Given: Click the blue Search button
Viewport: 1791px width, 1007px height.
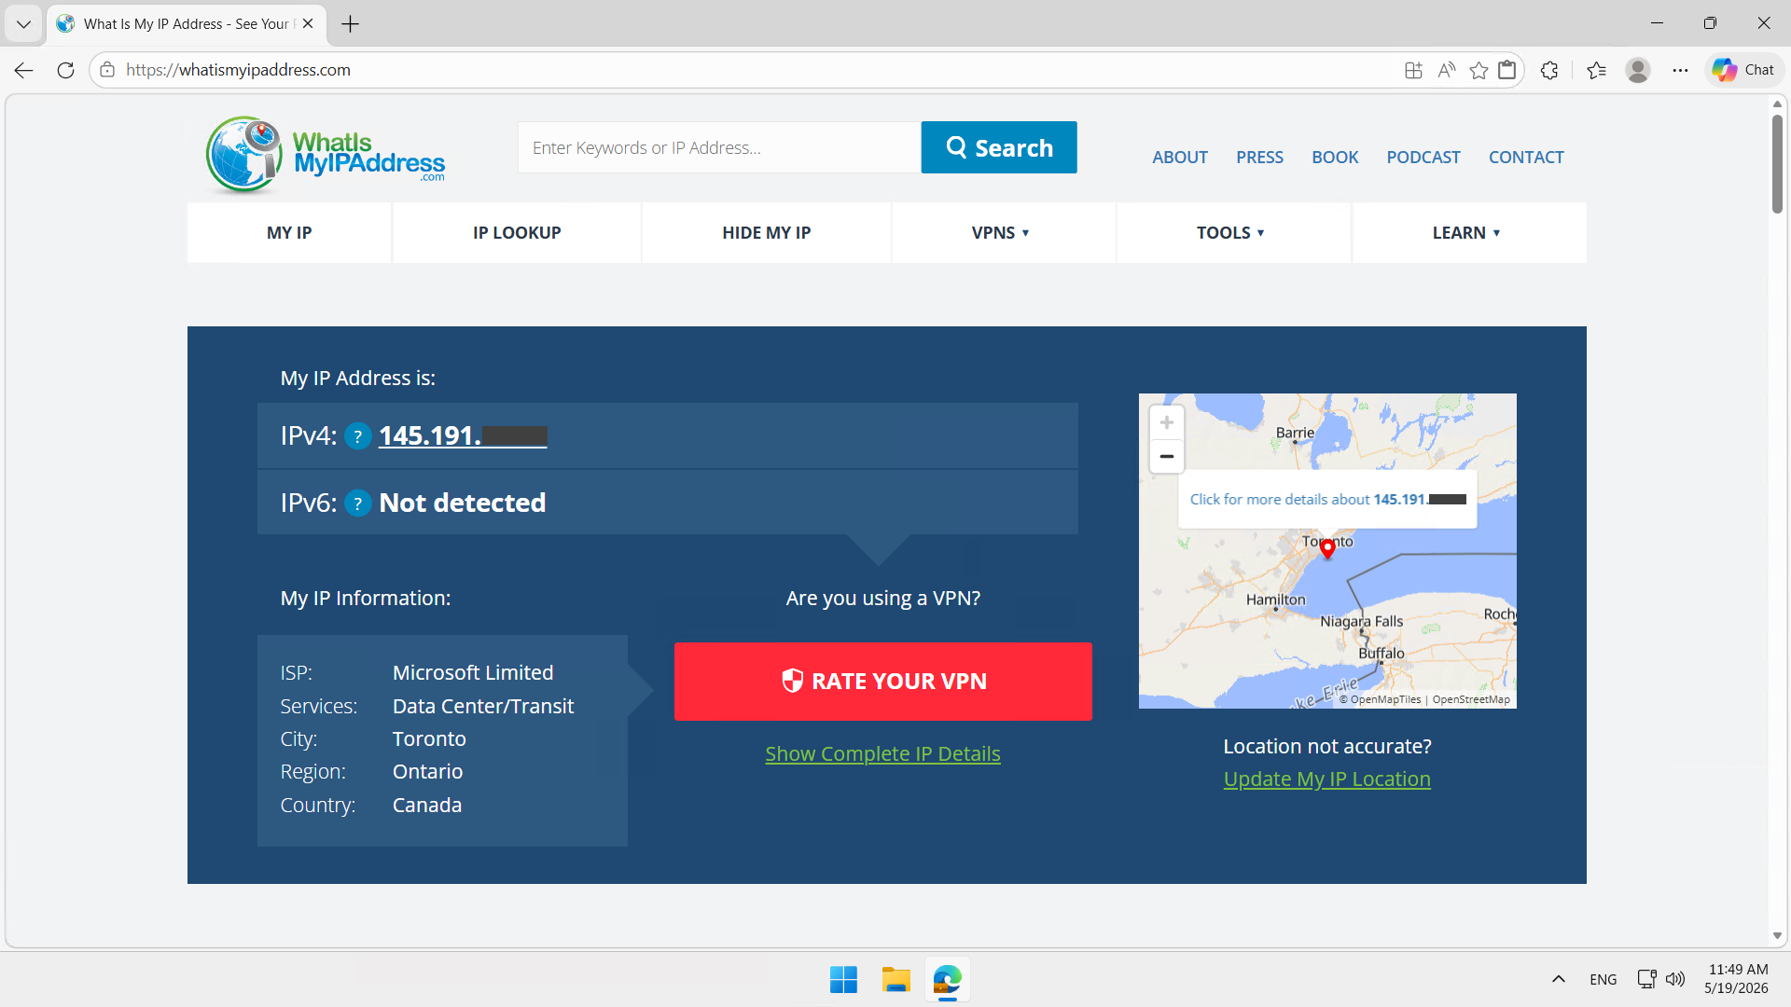Looking at the screenshot, I should point(999,147).
